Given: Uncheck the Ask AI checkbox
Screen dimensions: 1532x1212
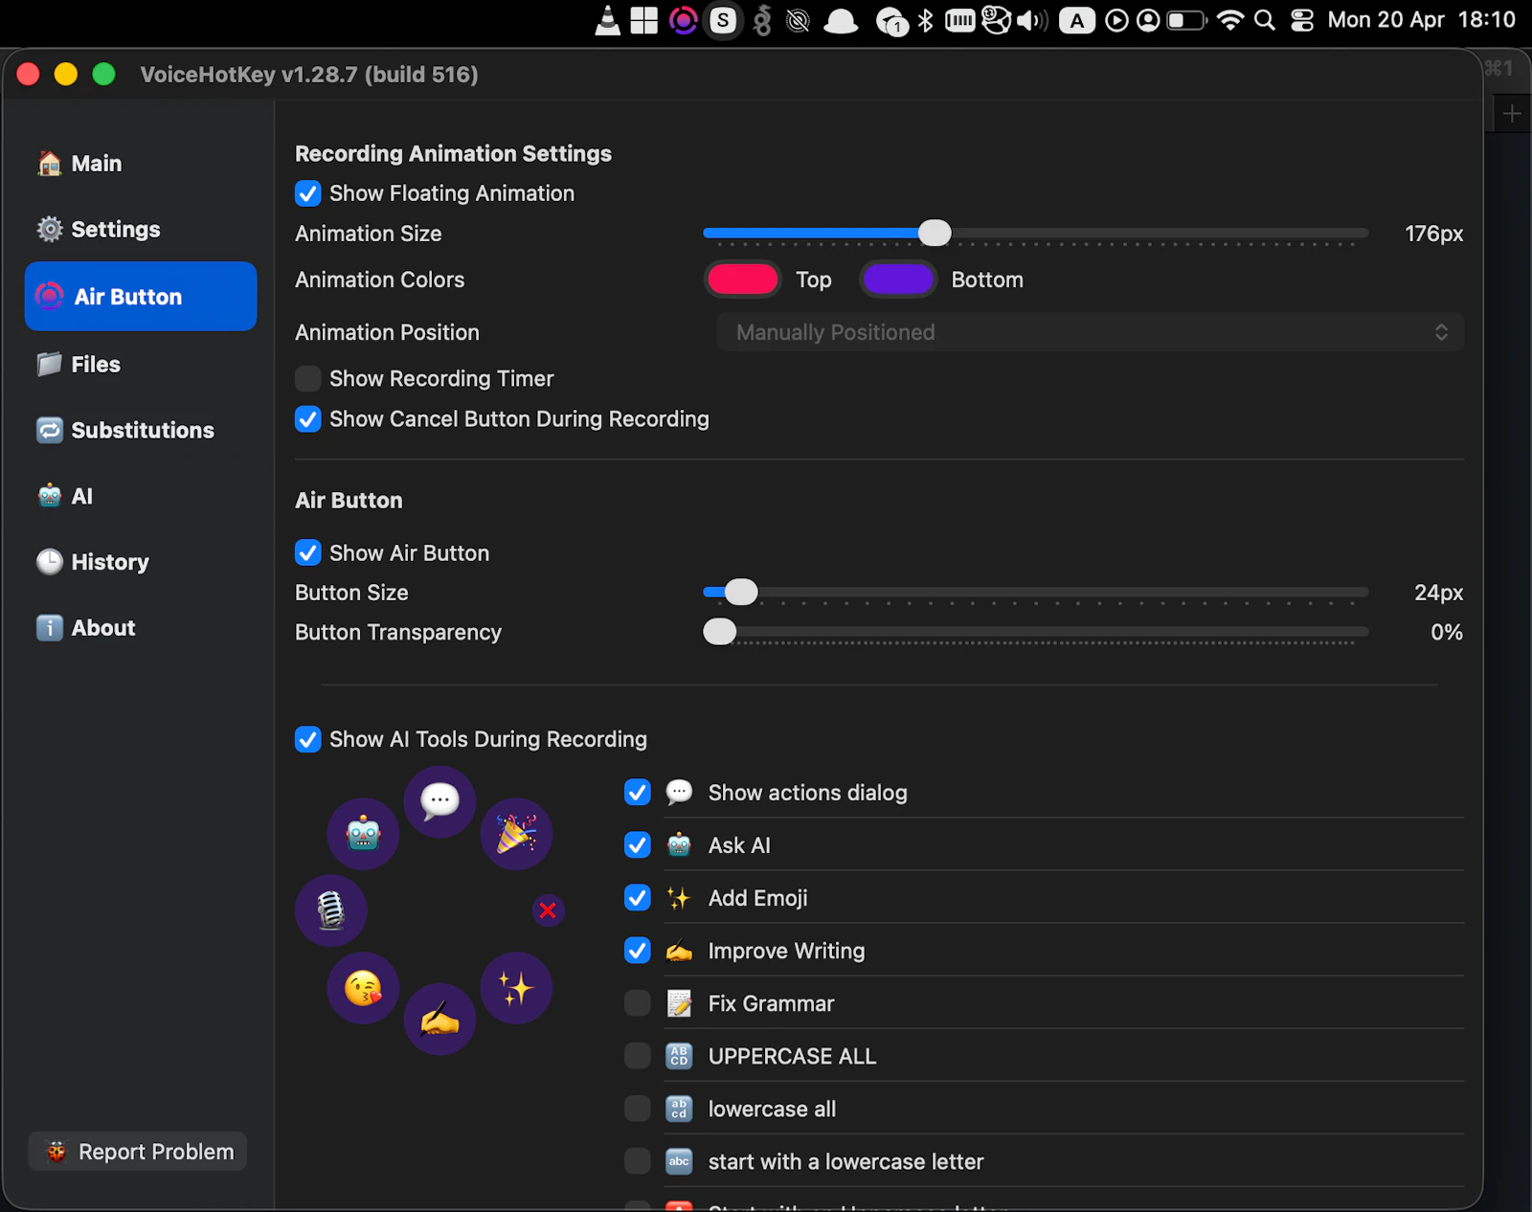Looking at the screenshot, I should pos(638,845).
